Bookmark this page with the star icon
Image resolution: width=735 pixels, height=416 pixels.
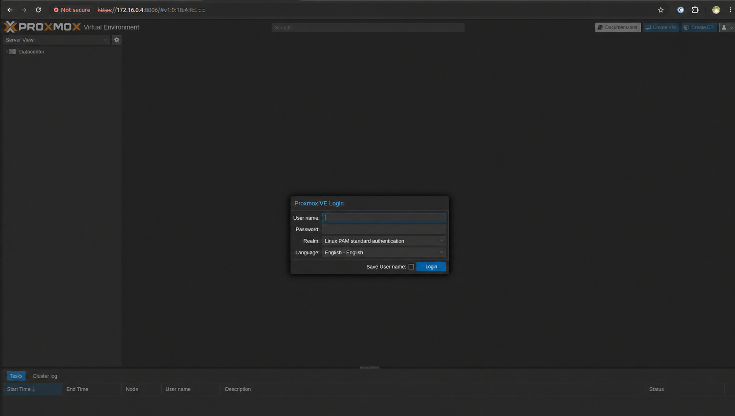coord(661,10)
